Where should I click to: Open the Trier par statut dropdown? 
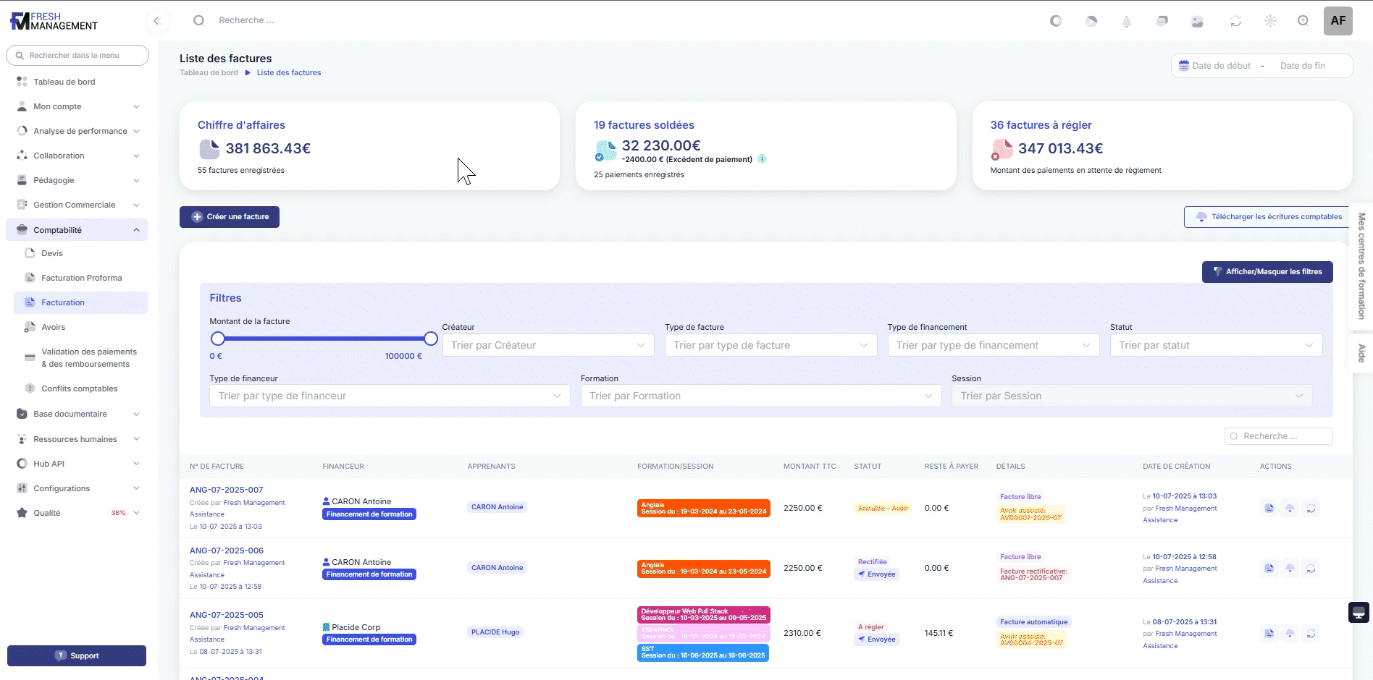(x=1215, y=345)
